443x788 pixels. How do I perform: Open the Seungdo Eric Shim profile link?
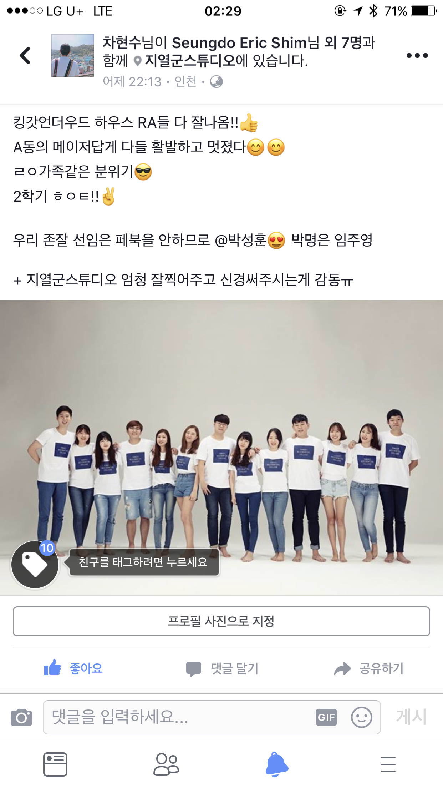coord(239,43)
